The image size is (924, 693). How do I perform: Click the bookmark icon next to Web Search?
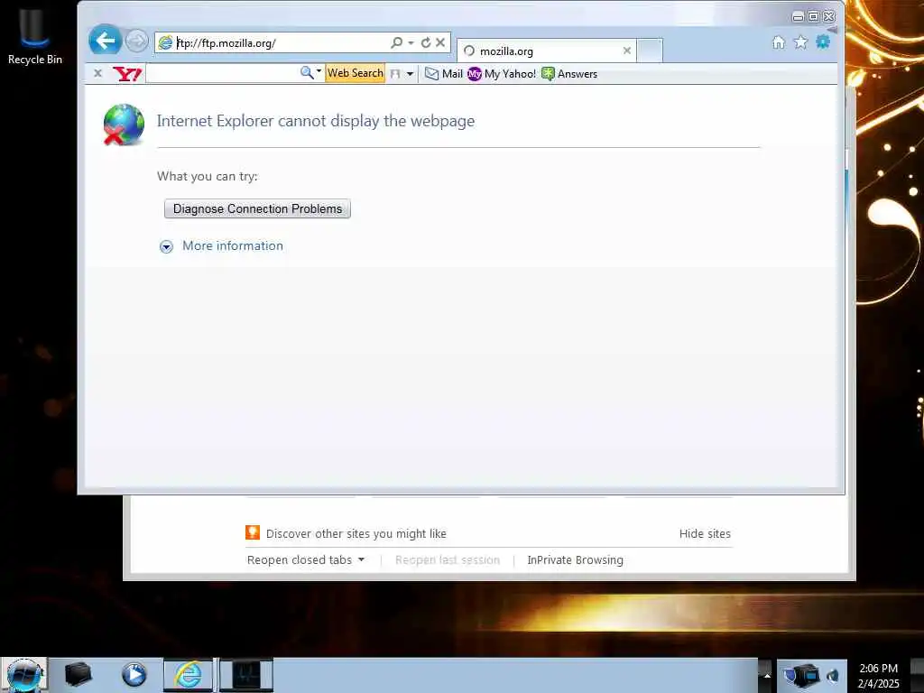pos(395,74)
